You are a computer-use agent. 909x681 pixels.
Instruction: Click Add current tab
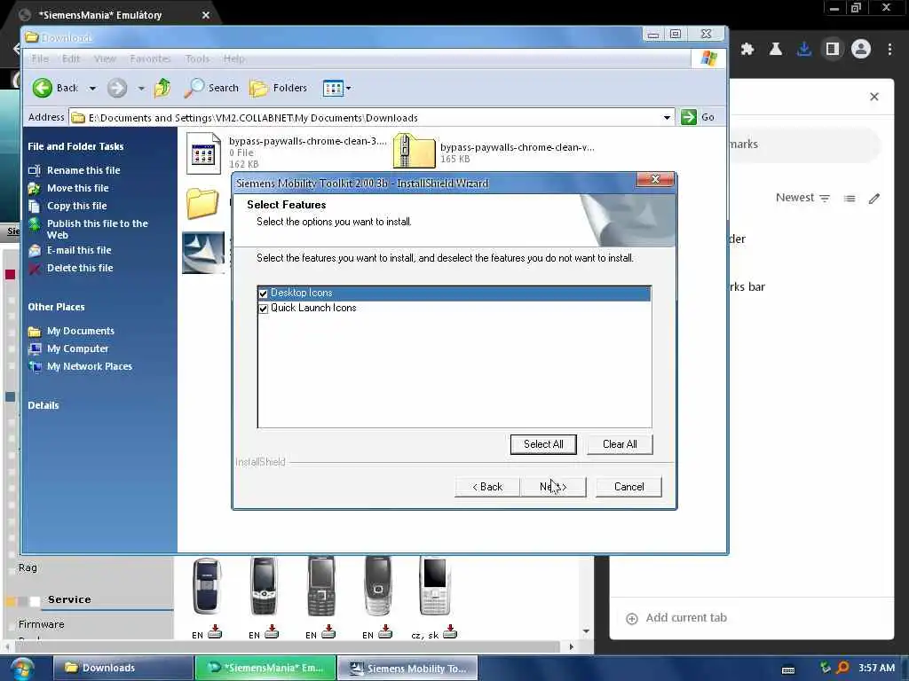[676, 618]
